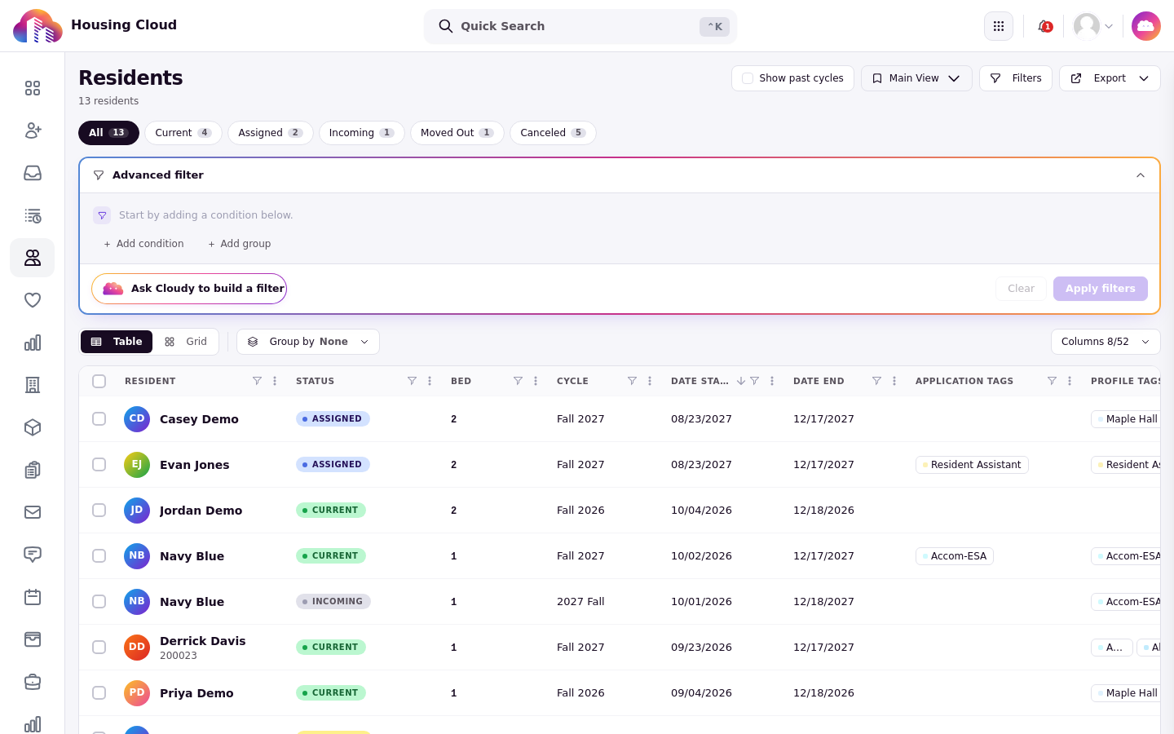Screen dimensions: 1174x734
Task: Open the chat message sidebar icon
Action: tap(33, 555)
